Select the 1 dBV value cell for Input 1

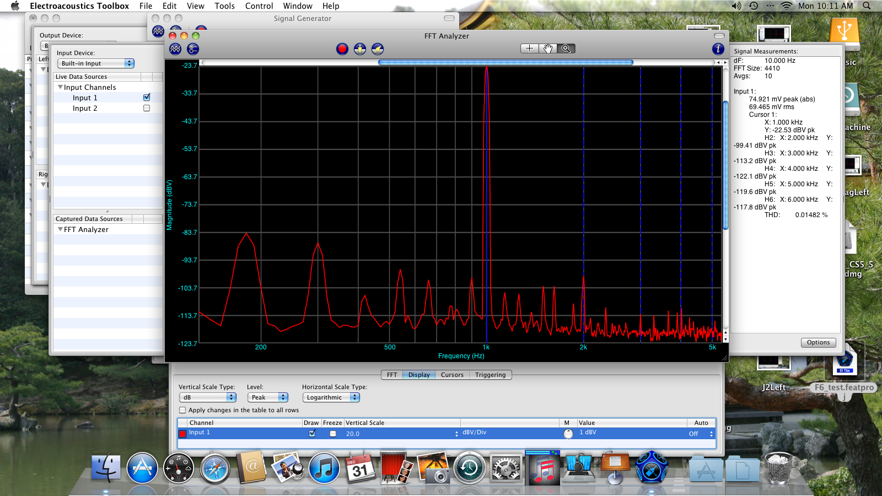coord(632,433)
